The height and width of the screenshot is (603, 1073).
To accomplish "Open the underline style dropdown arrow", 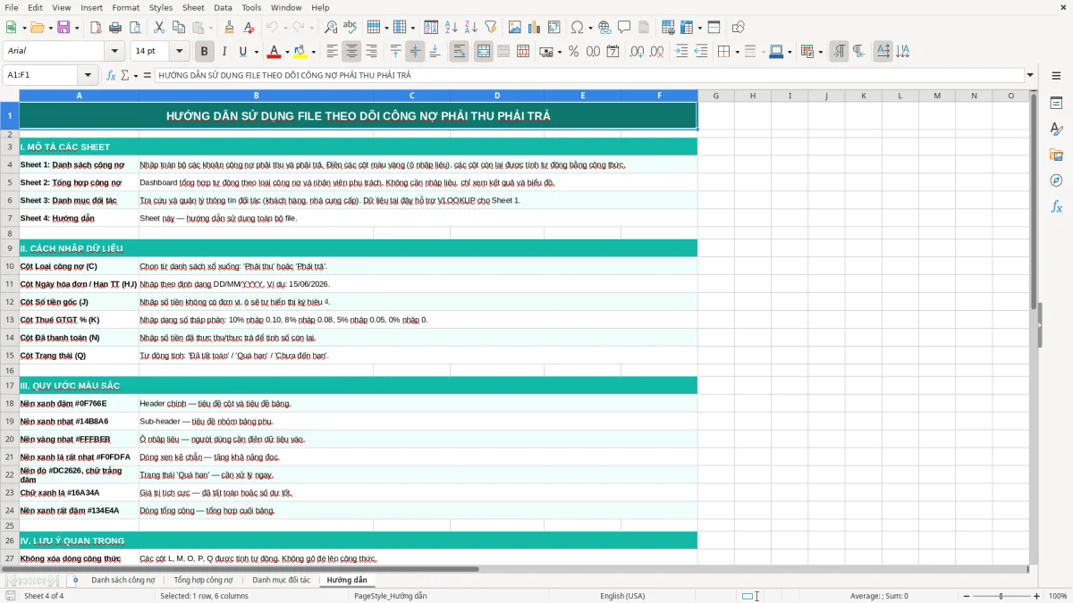I will pos(256,52).
